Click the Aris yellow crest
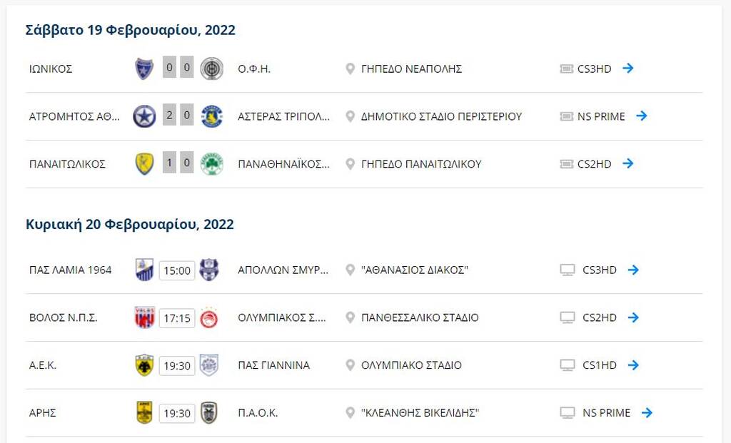The height and width of the screenshot is (443, 731). point(144,413)
